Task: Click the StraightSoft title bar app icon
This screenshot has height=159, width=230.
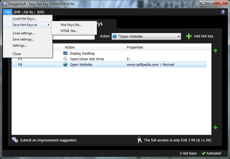Action: click(x=4, y=4)
